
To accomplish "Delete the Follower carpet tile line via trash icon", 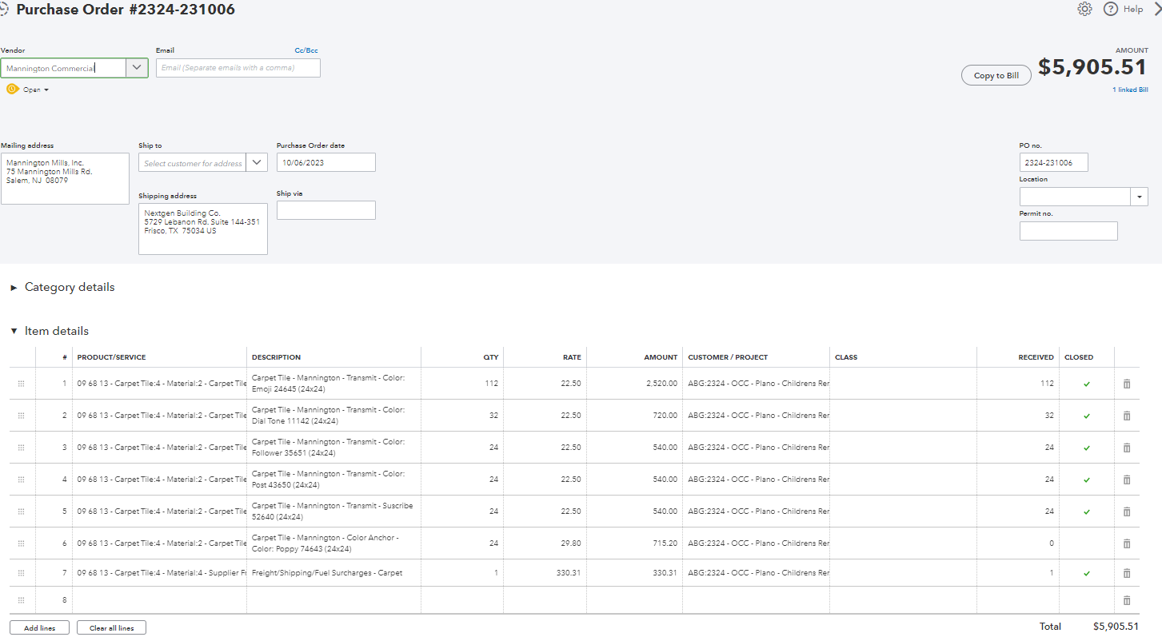I will pos(1127,448).
